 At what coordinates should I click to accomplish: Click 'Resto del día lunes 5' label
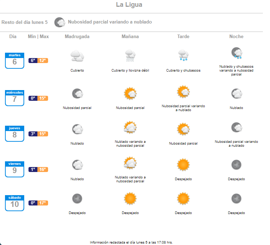coord(25,22)
